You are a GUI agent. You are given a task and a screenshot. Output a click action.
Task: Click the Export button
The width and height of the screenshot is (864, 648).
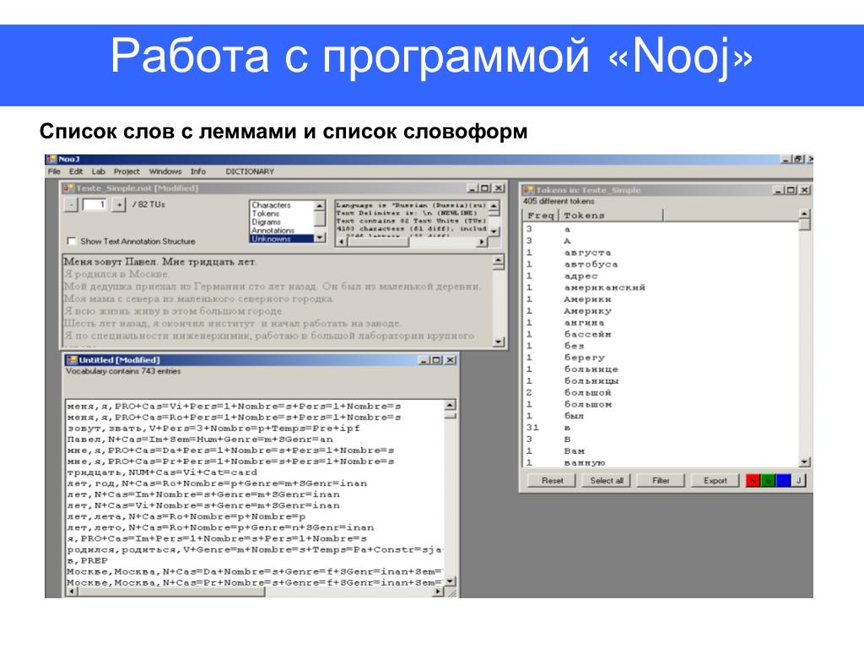pos(715,480)
